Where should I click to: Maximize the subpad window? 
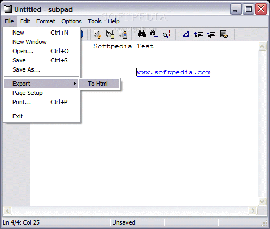[248, 9]
